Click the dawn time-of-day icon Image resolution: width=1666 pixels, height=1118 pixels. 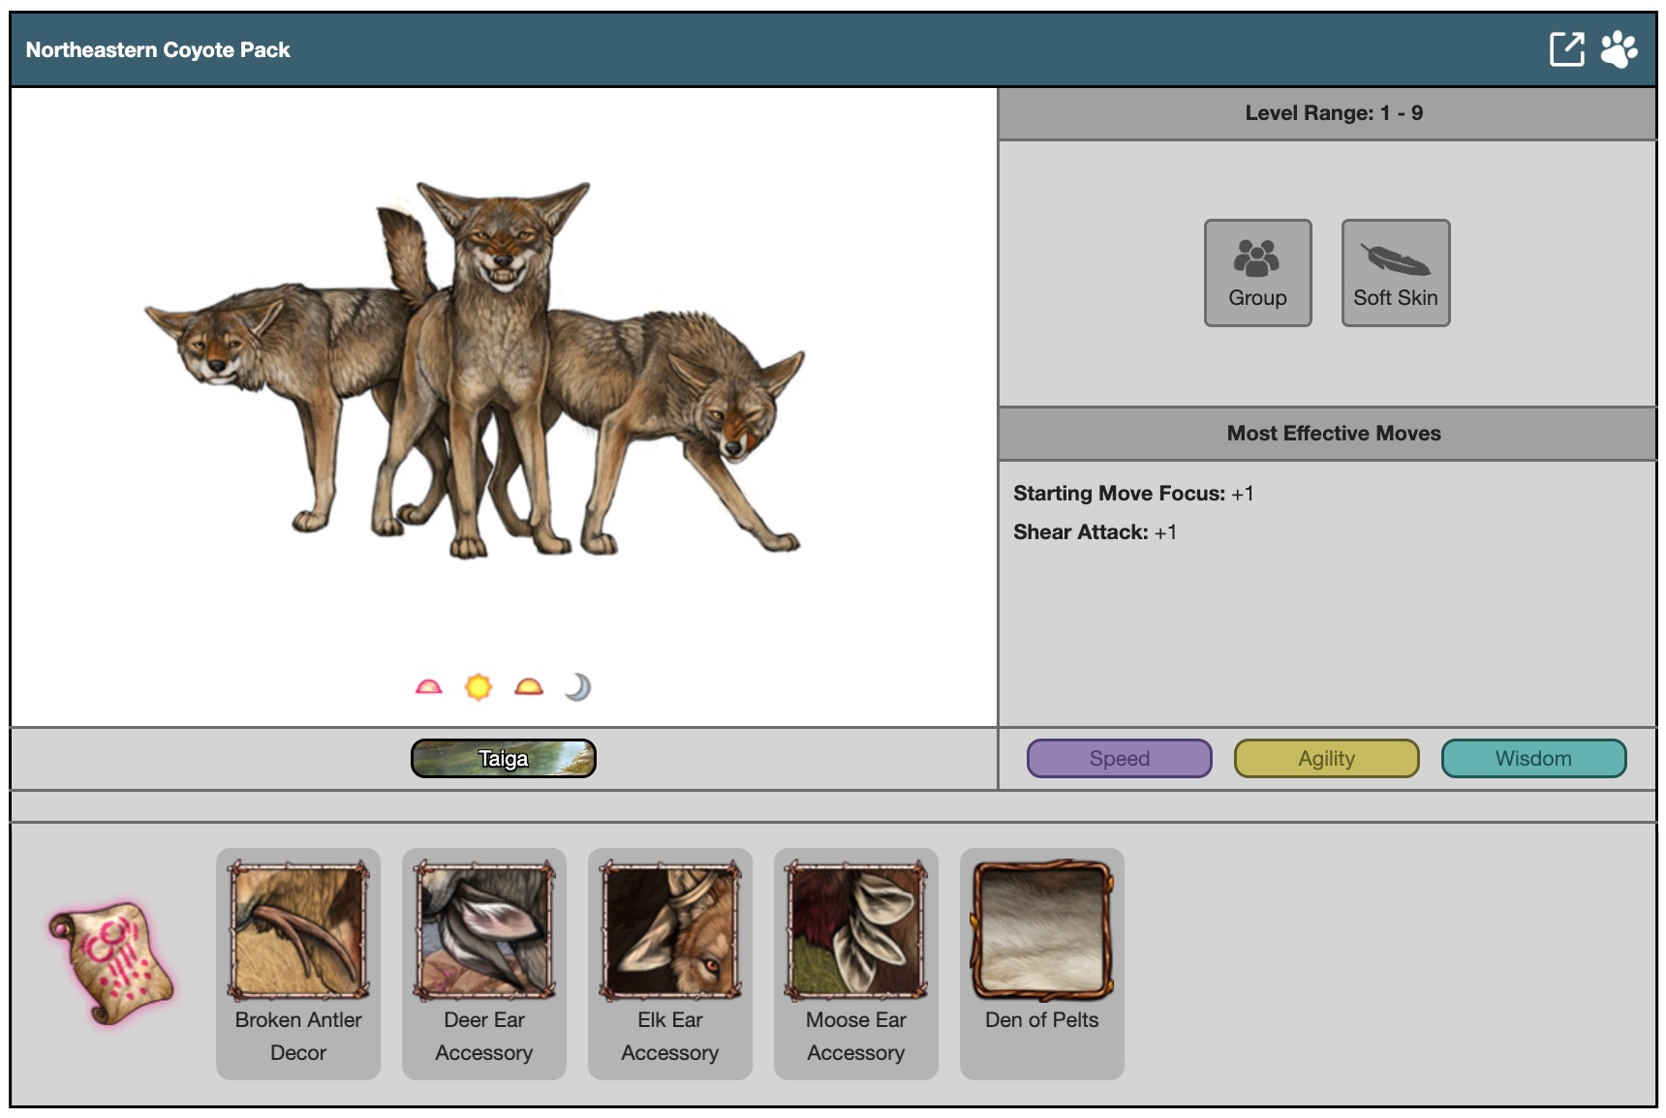[428, 687]
